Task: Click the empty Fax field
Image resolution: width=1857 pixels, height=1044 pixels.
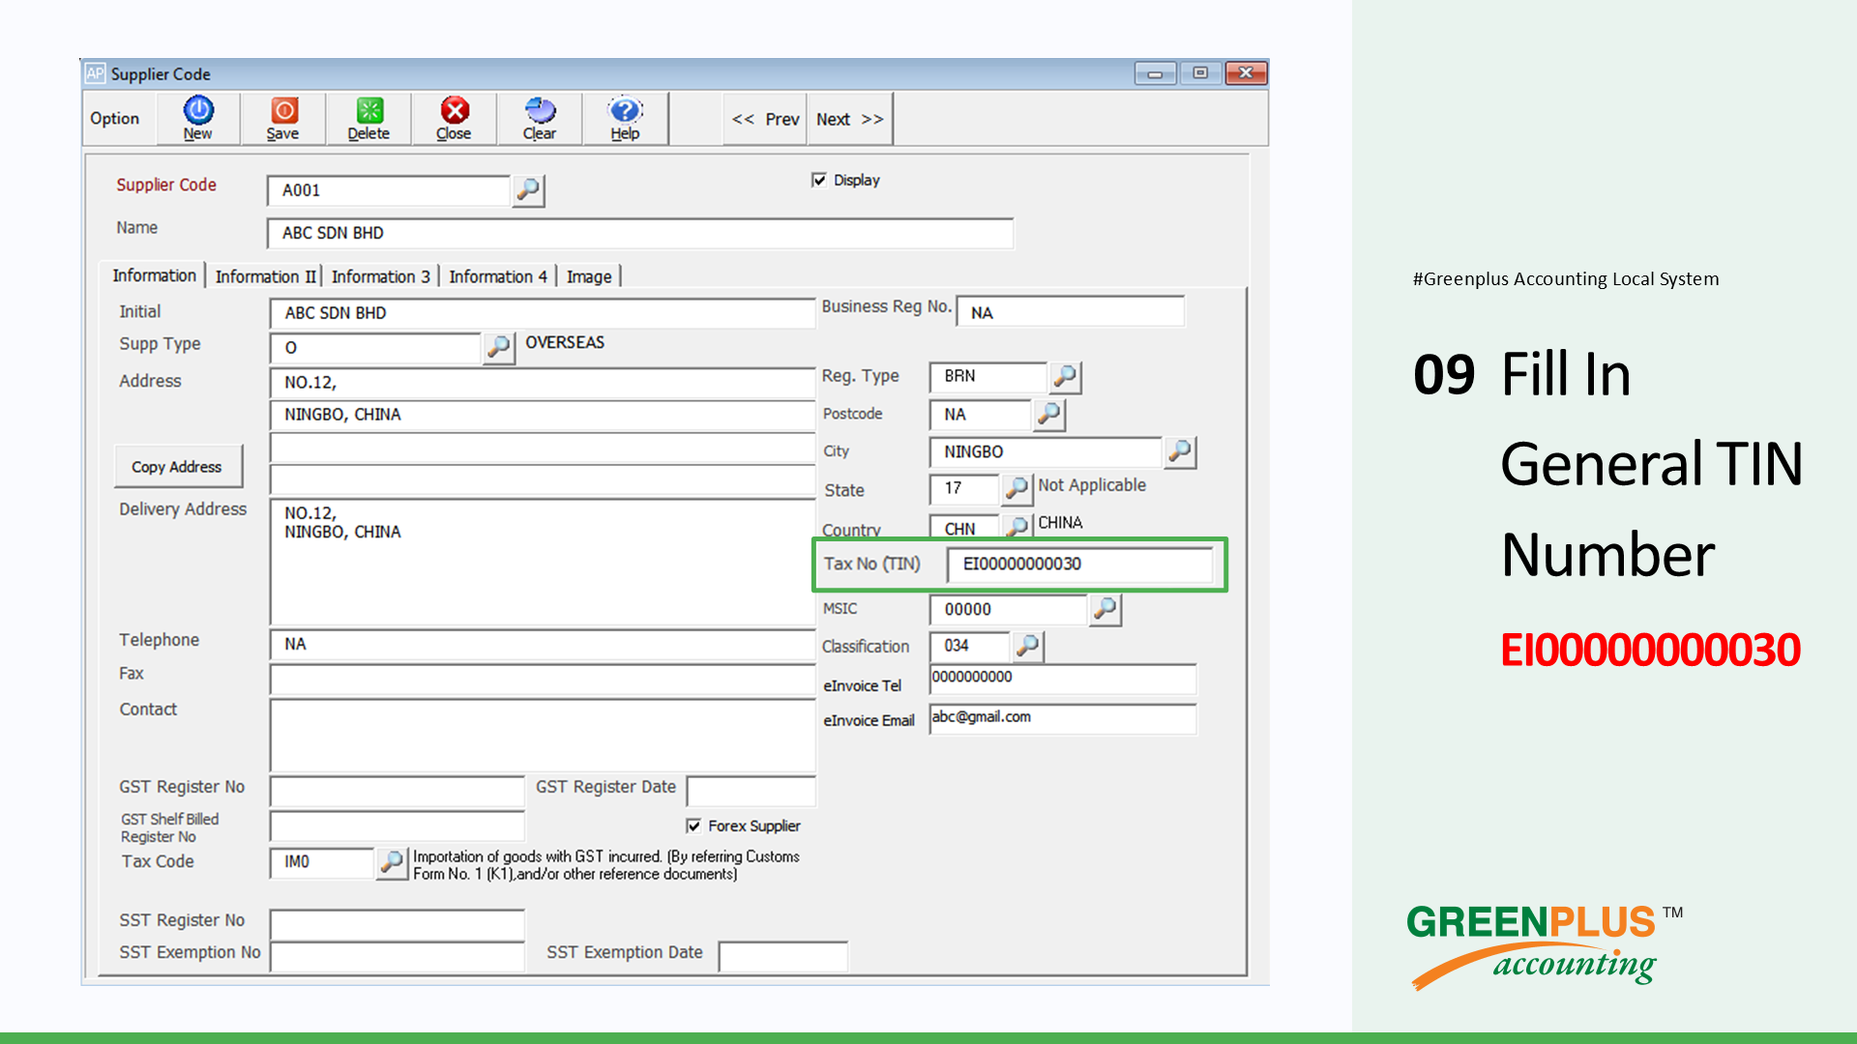Action: tap(543, 680)
